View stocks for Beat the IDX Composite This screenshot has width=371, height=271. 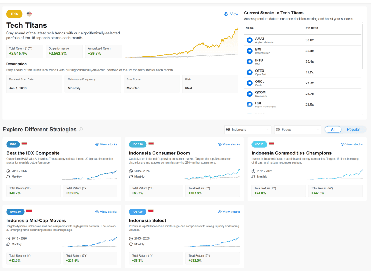pyautogui.click(x=106, y=144)
